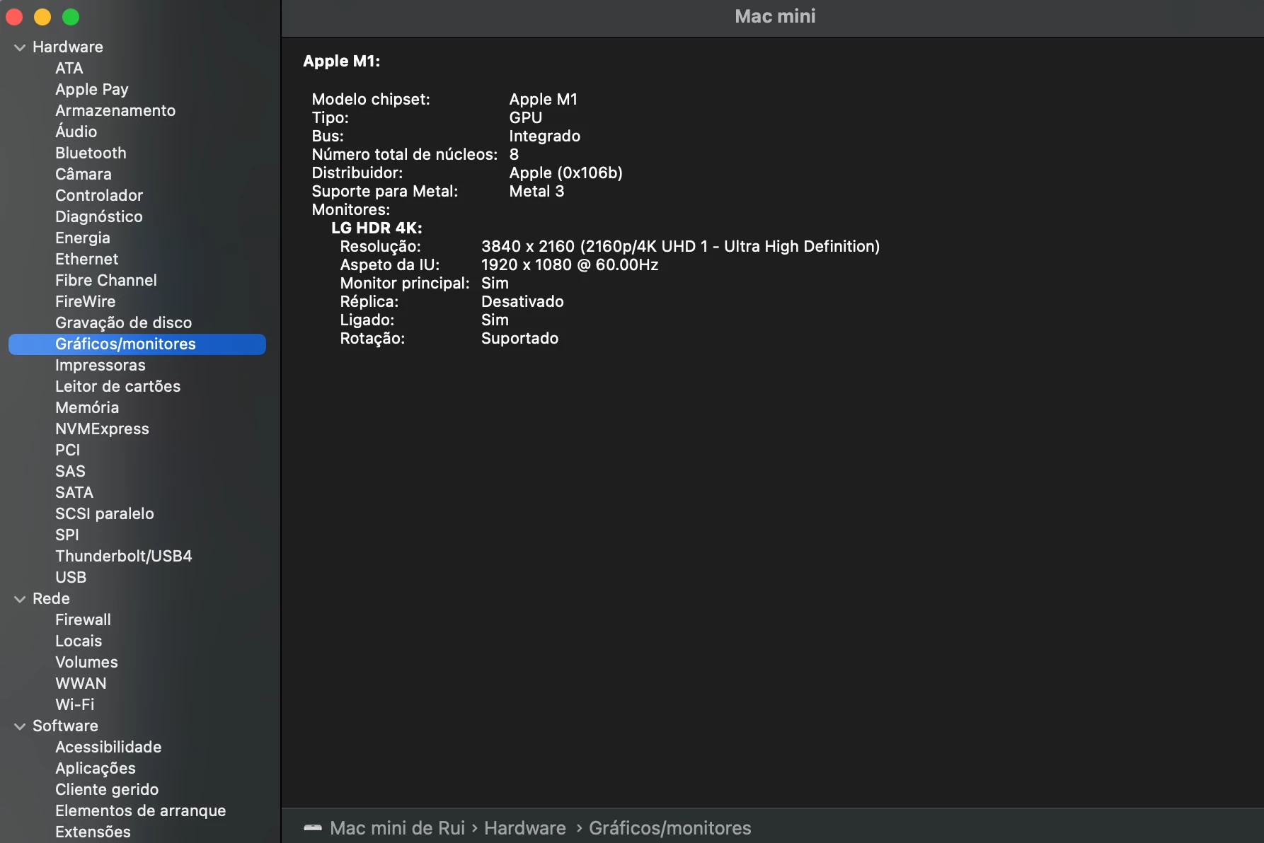Screen dimensions: 1264x843
Task: Open Gravação de disco entry
Action: [124, 323]
